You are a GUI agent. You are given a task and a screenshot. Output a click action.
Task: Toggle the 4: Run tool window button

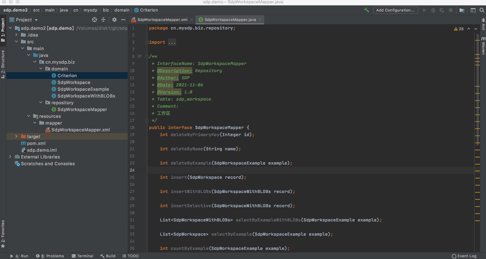pos(19,256)
